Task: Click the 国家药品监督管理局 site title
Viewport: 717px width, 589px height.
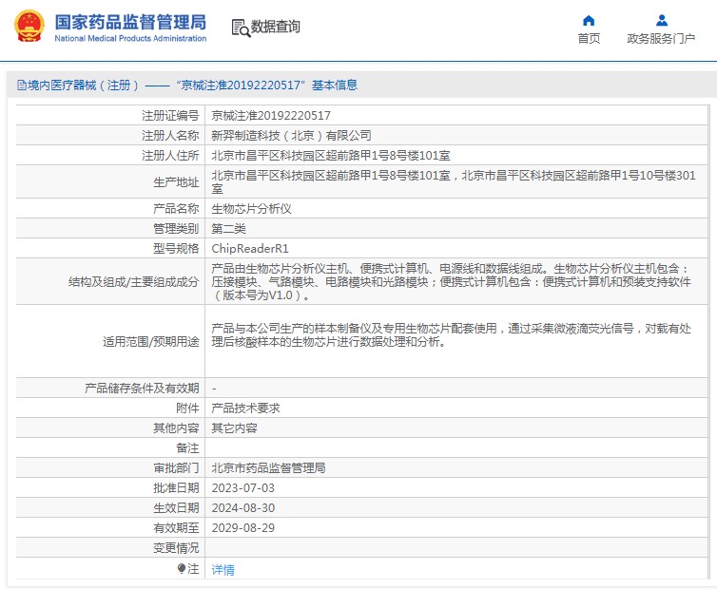Action: click(130, 21)
